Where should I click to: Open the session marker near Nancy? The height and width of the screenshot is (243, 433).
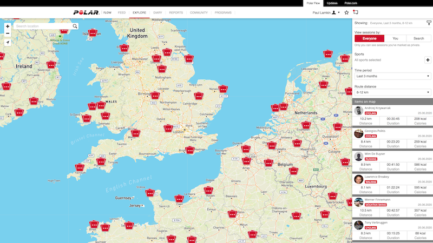click(325, 214)
